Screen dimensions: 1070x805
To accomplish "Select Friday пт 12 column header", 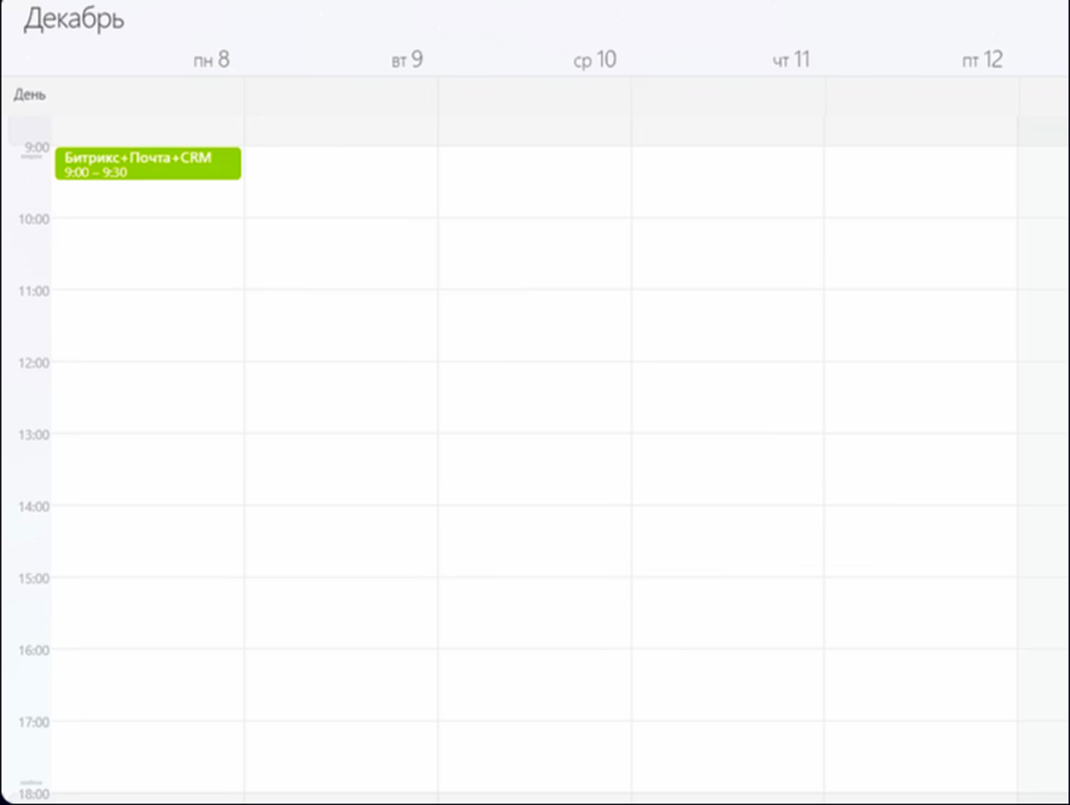I will coord(982,60).
